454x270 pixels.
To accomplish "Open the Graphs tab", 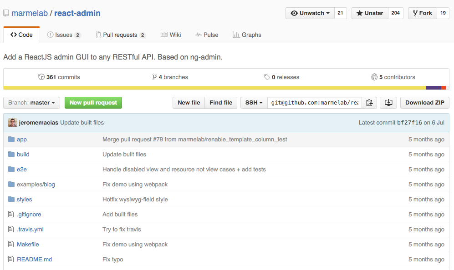I will [247, 35].
